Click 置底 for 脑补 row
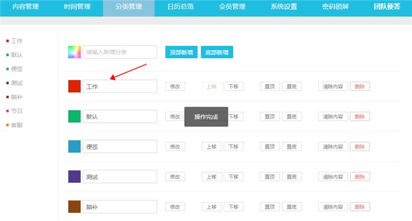Viewport: 412px width, 221px height. (292, 206)
